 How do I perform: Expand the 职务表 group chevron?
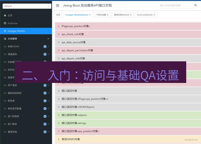48,101
